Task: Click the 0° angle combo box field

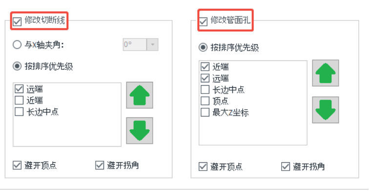Action: pos(141,45)
